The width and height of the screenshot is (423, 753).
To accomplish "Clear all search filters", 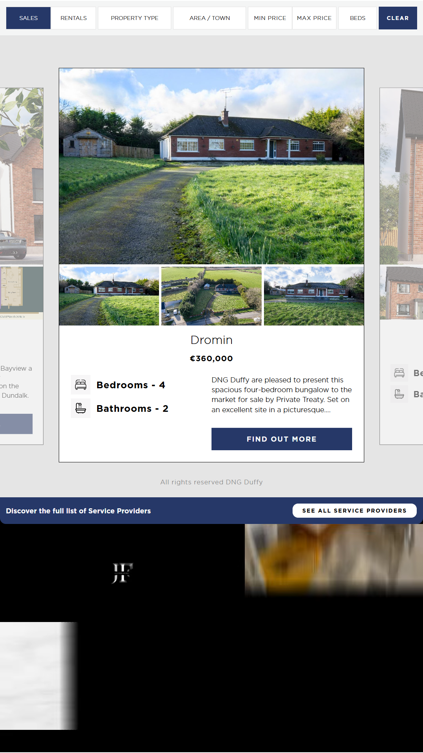I will (x=398, y=18).
